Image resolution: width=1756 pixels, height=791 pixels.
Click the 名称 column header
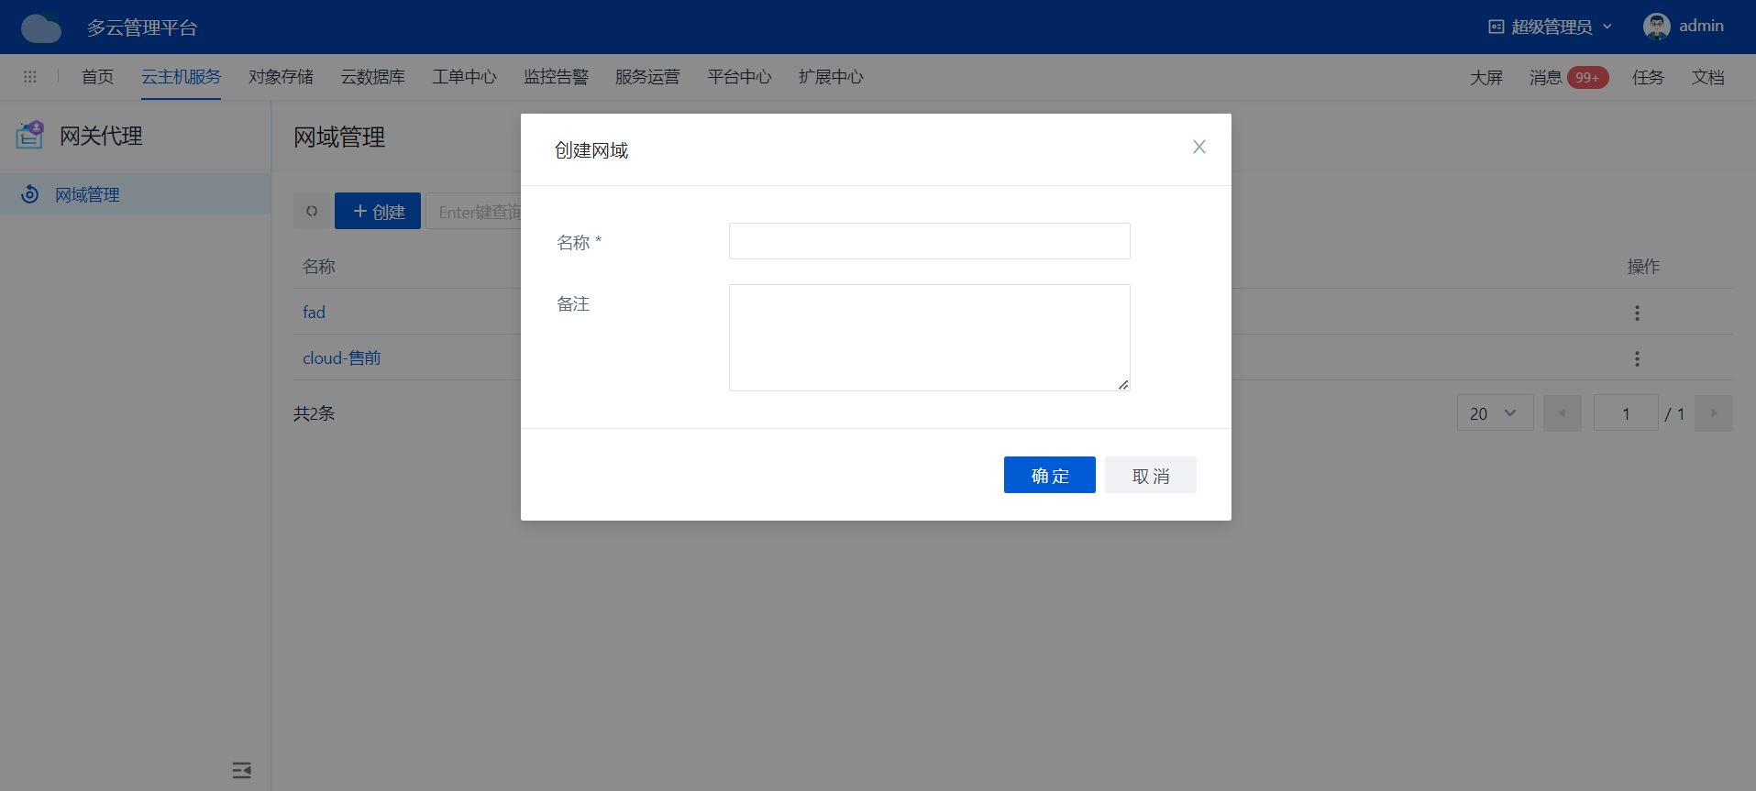pos(318,267)
